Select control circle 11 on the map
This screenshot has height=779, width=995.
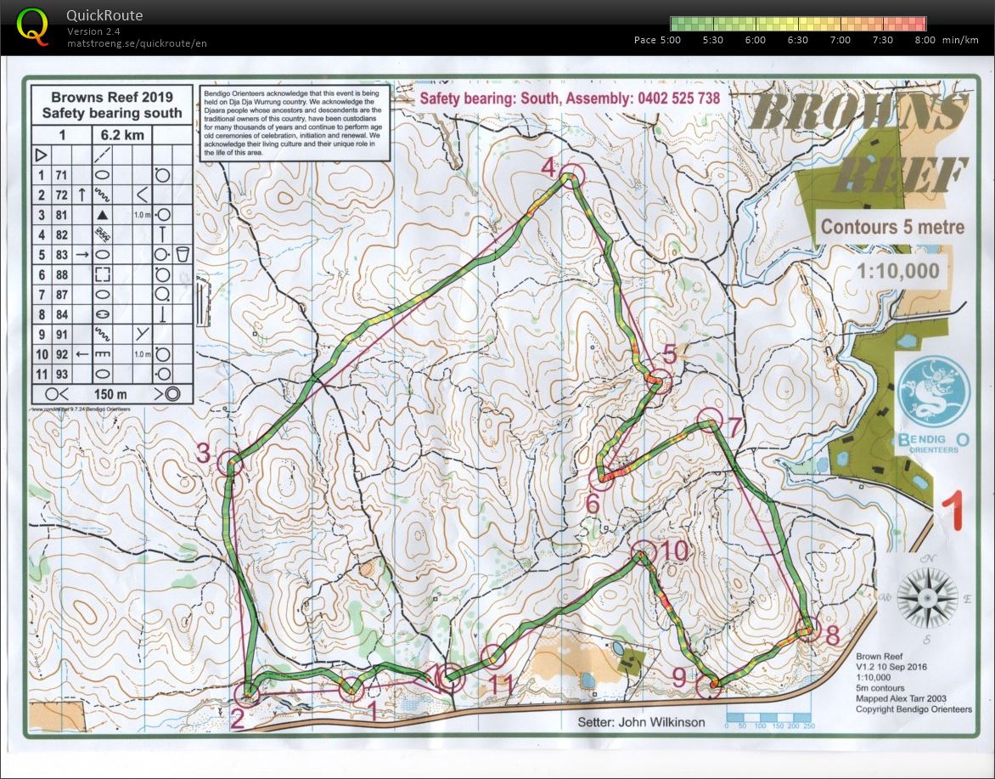tap(493, 657)
